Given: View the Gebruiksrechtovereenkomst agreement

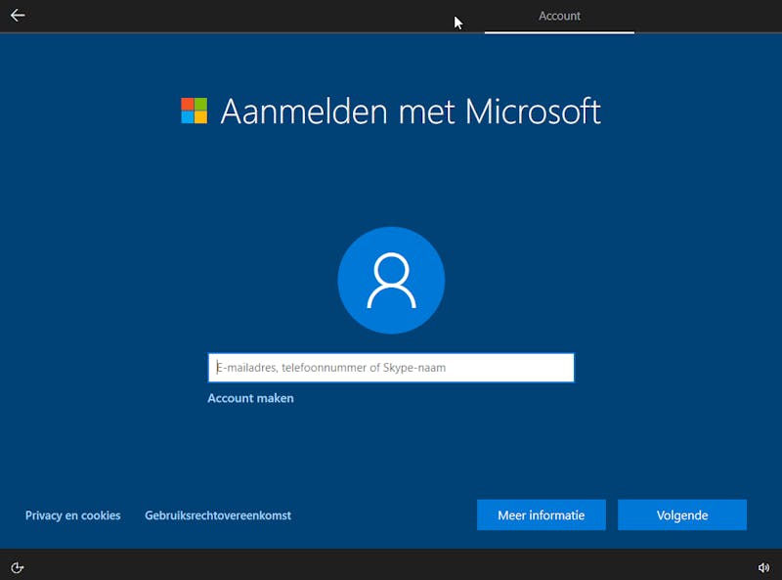Looking at the screenshot, I should [x=217, y=514].
